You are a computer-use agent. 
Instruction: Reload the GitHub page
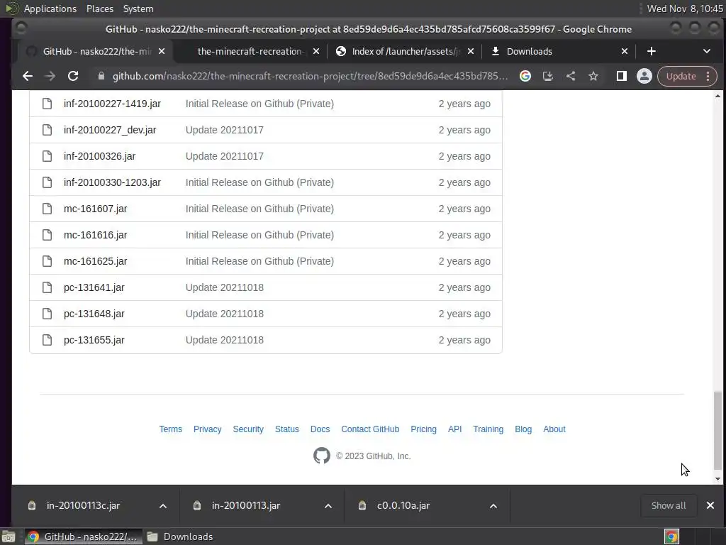[x=73, y=76]
